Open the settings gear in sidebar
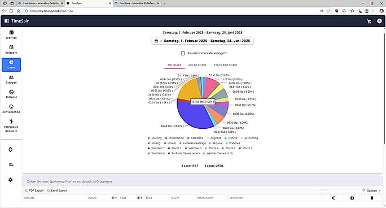 (x=10, y=180)
